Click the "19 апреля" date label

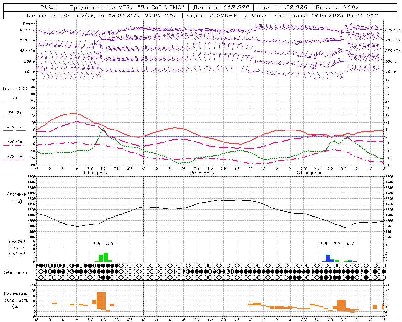click(x=95, y=173)
